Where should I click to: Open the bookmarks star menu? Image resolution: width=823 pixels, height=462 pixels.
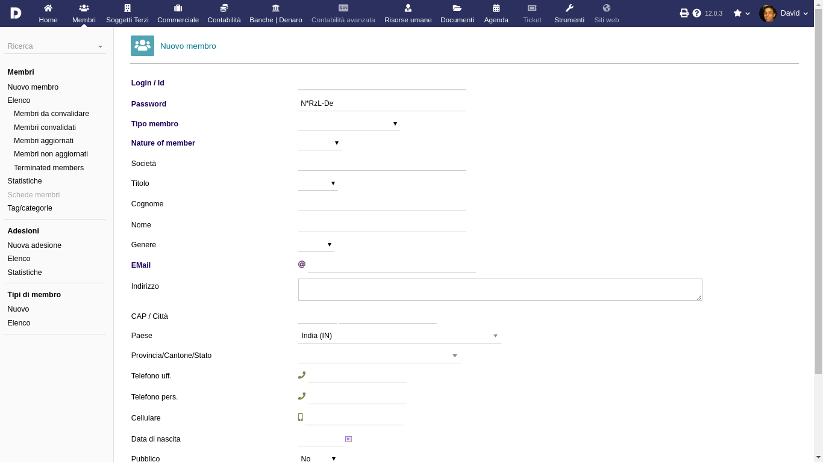[x=742, y=13]
